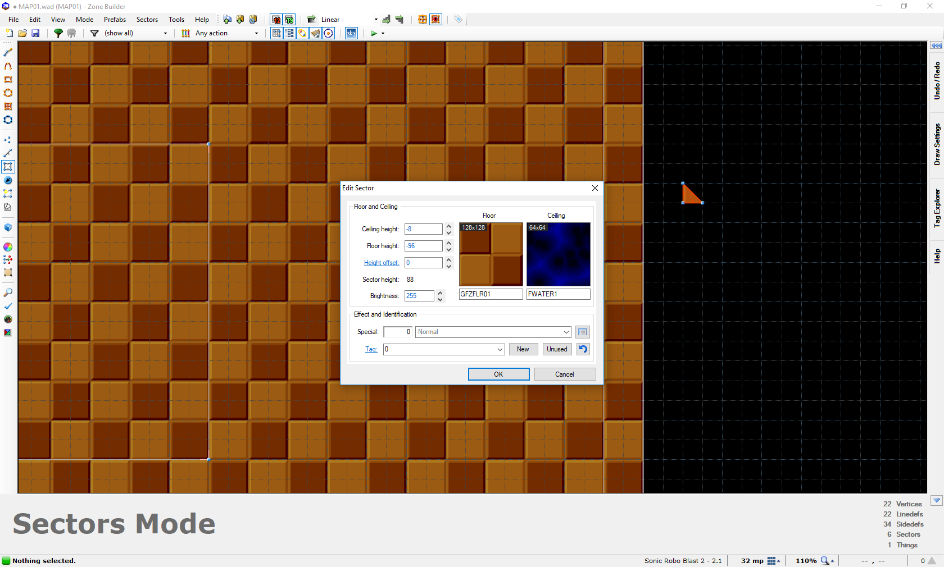This screenshot has height=567, width=944.
Task: Click the Open Map folder icon
Action: click(x=22, y=33)
